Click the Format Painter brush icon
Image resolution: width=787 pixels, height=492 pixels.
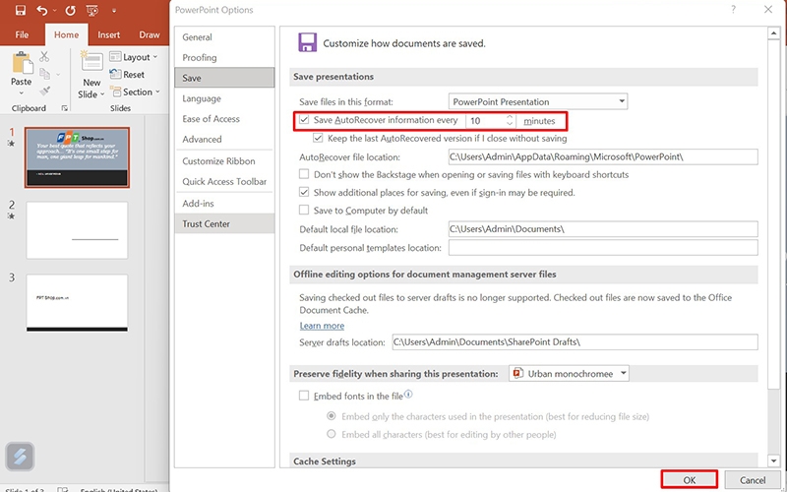[x=44, y=91]
